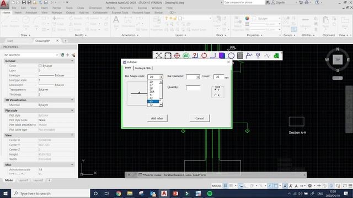Click the red circular arrows refresh icon
Image resolution: width=353 pixels, height=198 pixels.
(204, 56)
